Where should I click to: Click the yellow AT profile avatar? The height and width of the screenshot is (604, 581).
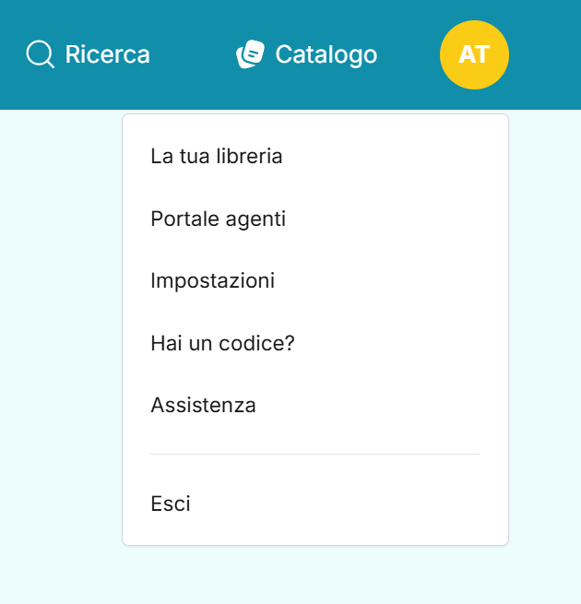(474, 54)
